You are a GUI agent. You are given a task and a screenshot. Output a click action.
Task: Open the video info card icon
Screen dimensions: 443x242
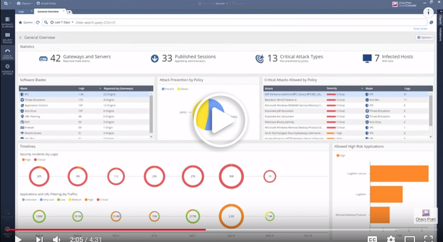coord(428,13)
